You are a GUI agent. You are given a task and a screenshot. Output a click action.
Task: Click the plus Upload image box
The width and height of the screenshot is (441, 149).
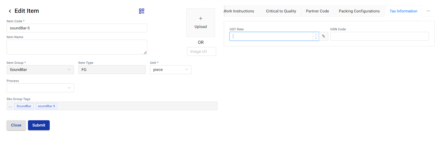tap(200, 23)
